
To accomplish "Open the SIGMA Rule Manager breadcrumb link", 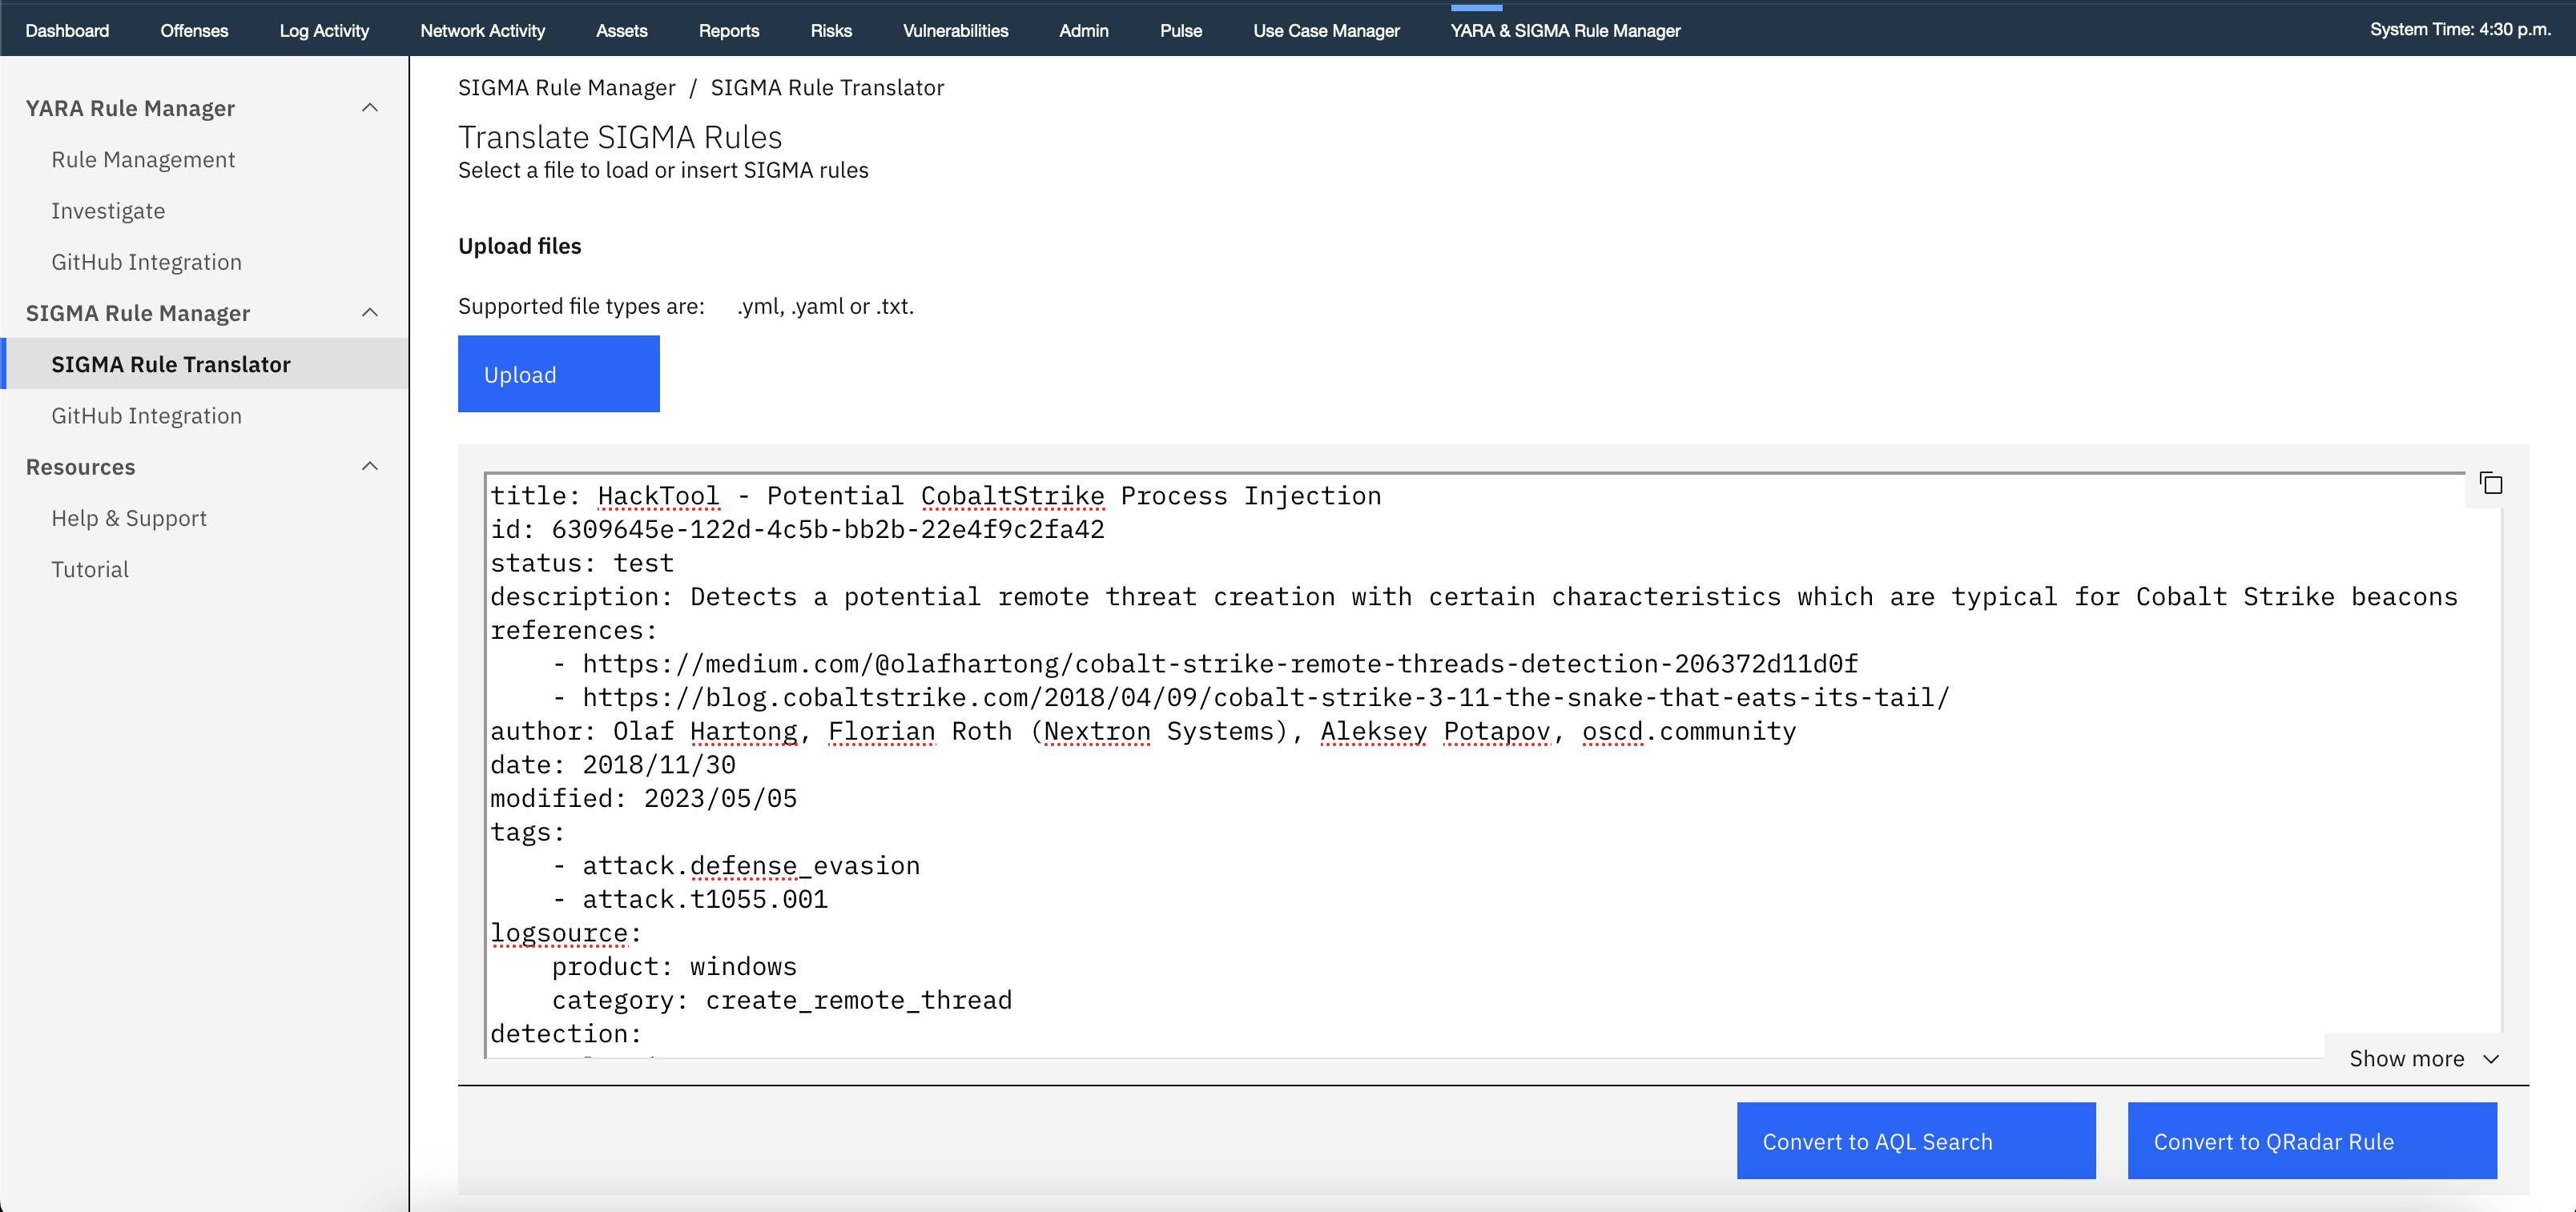I will point(567,87).
